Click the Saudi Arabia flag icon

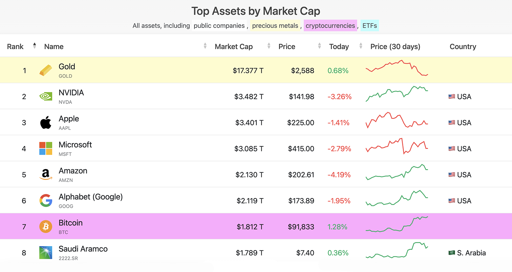452,253
